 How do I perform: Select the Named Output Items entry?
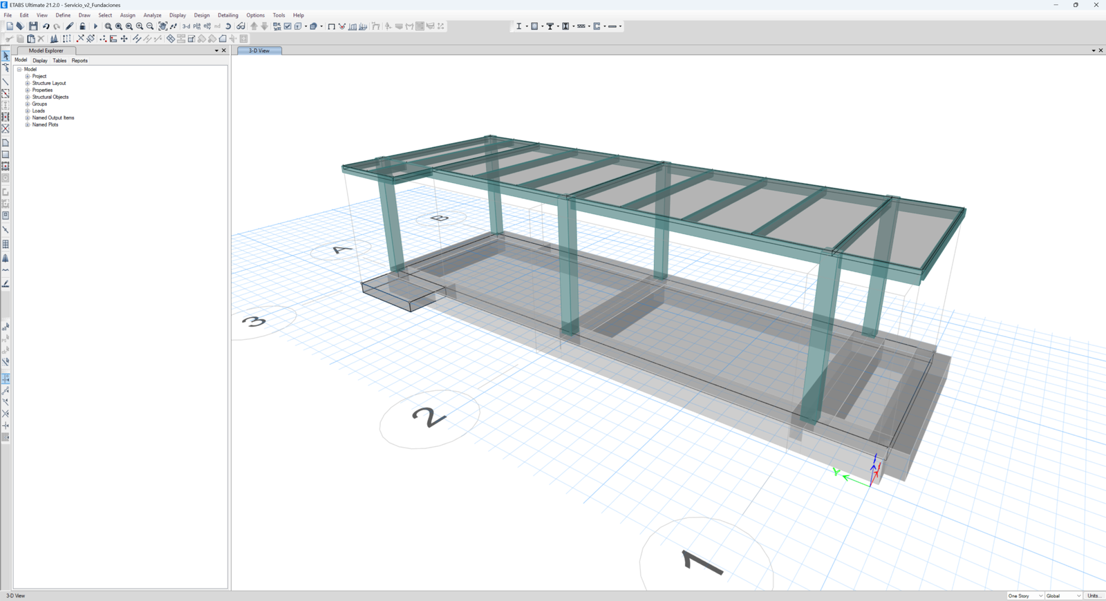pyautogui.click(x=53, y=117)
